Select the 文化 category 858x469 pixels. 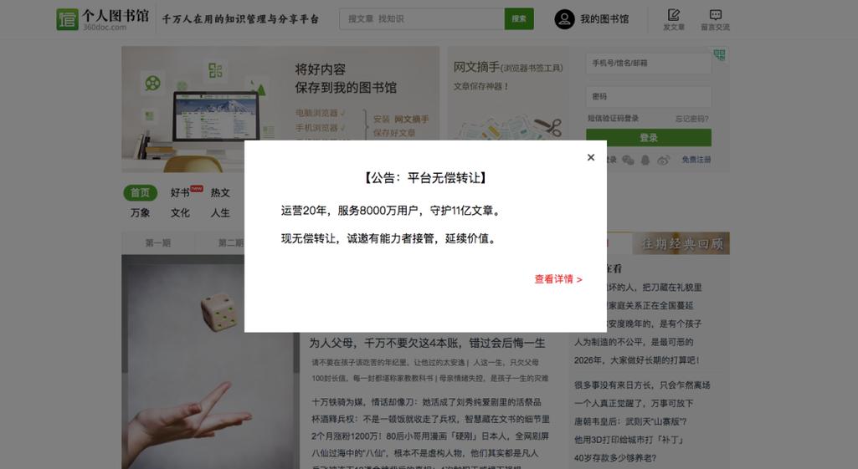point(180,212)
